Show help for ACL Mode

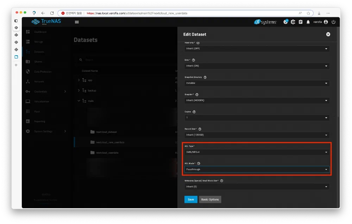coord(199,163)
